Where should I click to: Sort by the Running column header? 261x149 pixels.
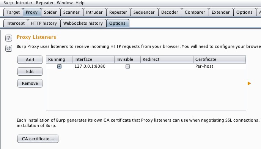tap(59, 59)
